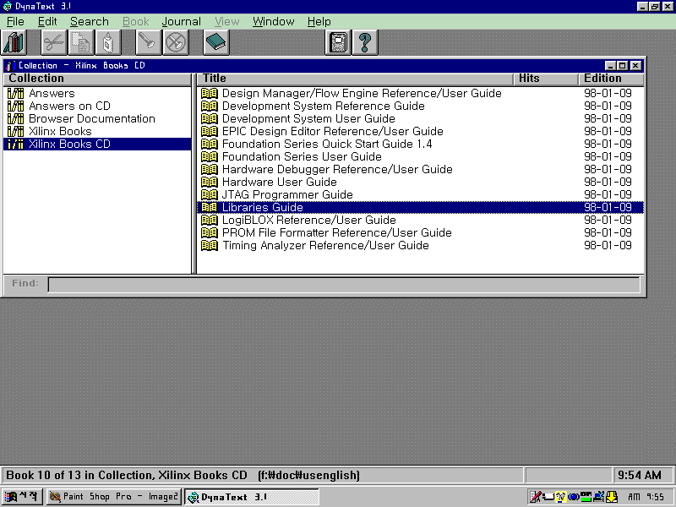Viewport: 676px width, 507px height.
Task: Click collection icon beside Browser Documentation
Action: (x=15, y=118)
